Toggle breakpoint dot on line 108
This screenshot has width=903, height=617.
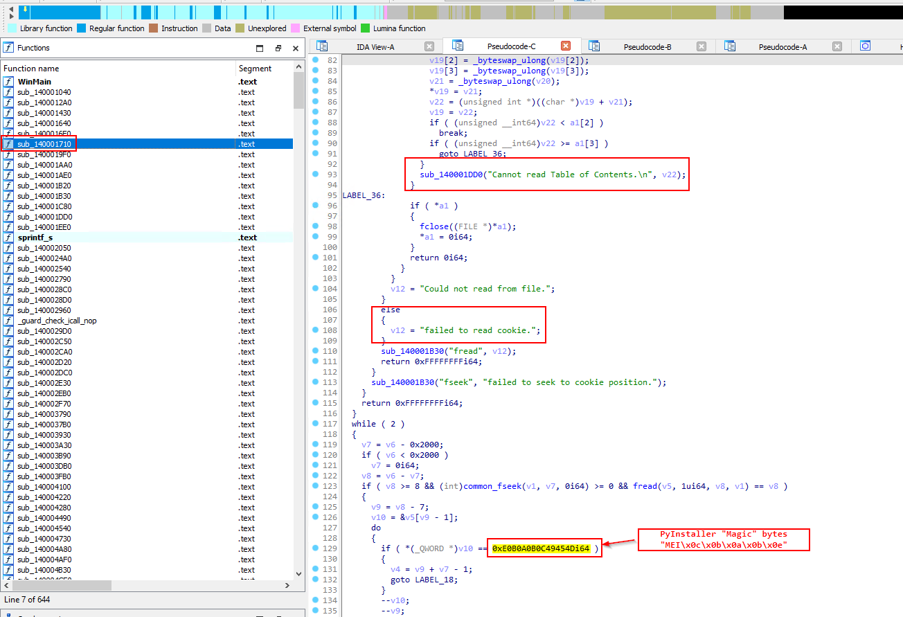tap(315, 330)
